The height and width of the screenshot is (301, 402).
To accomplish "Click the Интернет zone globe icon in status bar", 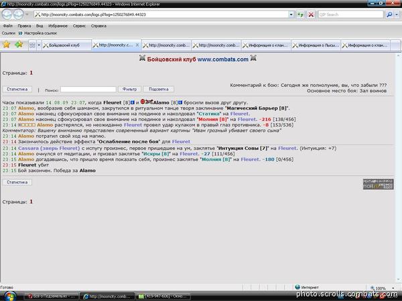I will (x=297, y=287).
